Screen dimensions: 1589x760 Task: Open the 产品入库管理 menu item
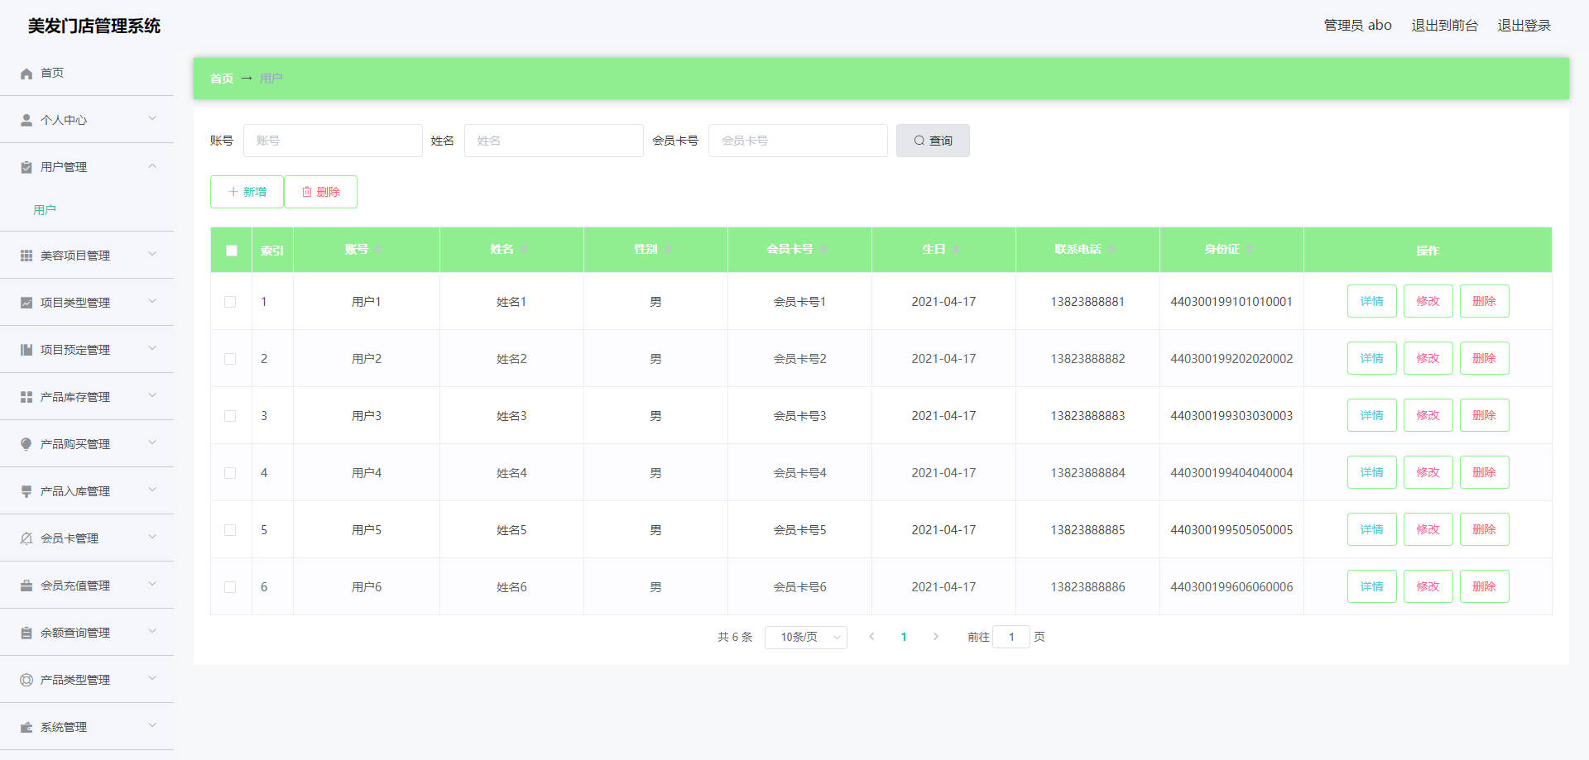coord(87,491)
